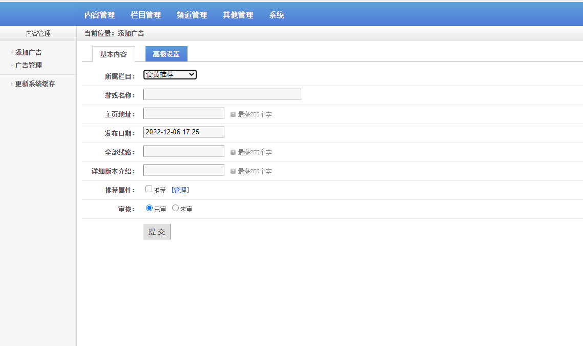Switch to the 高级设置 tab

(x=166, y=54)
